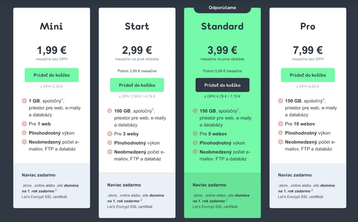Select the 'Odporúčame' recommended tab label
The width and height of the screenshot is (358, 222).
tap(222, 8)
